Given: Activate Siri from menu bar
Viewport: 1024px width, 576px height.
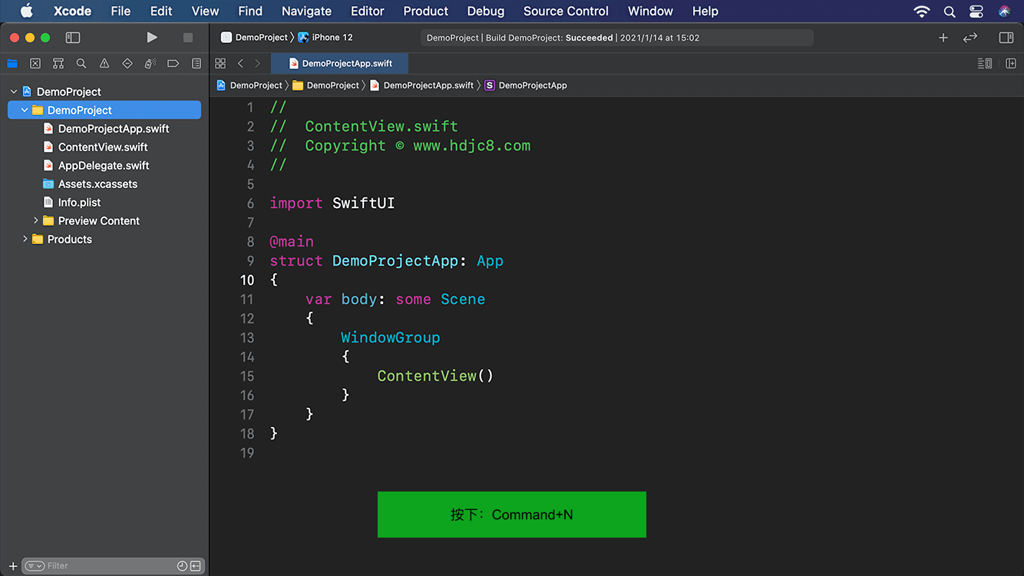Looking at the screenshot, I should click(1005, 11).
